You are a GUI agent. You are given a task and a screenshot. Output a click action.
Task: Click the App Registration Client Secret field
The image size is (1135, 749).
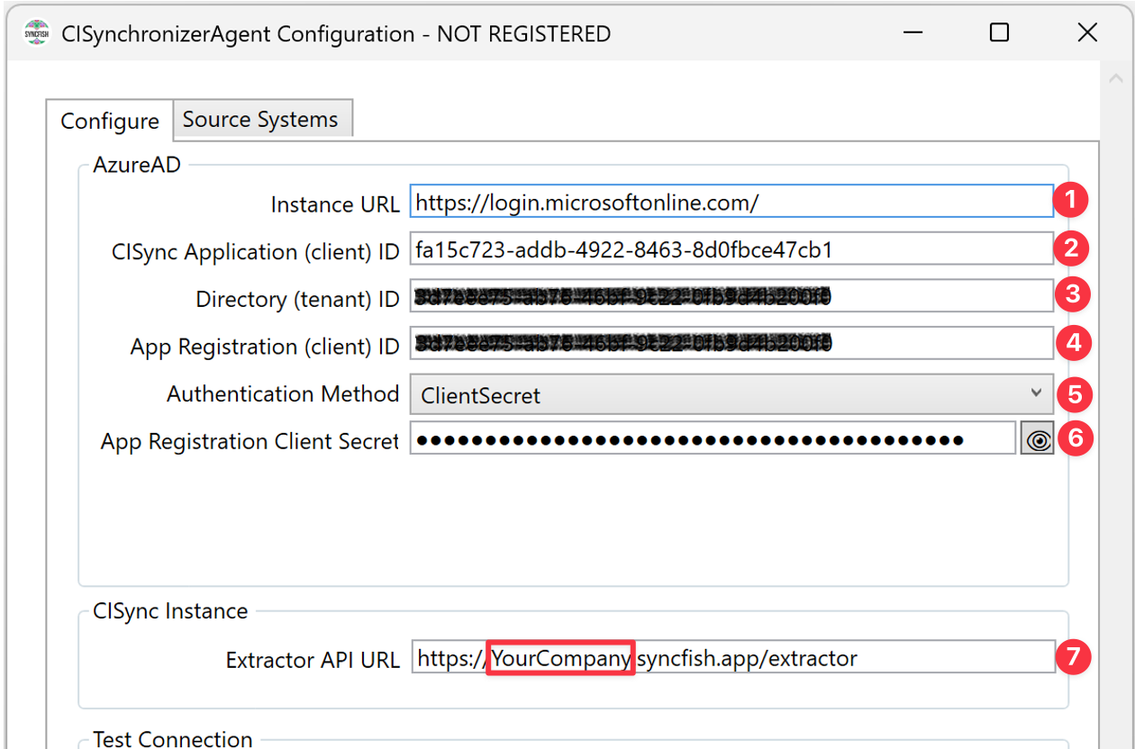click(713, 439)
